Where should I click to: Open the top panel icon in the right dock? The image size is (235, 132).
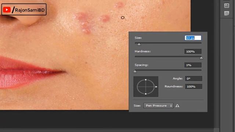pos(227,5)
